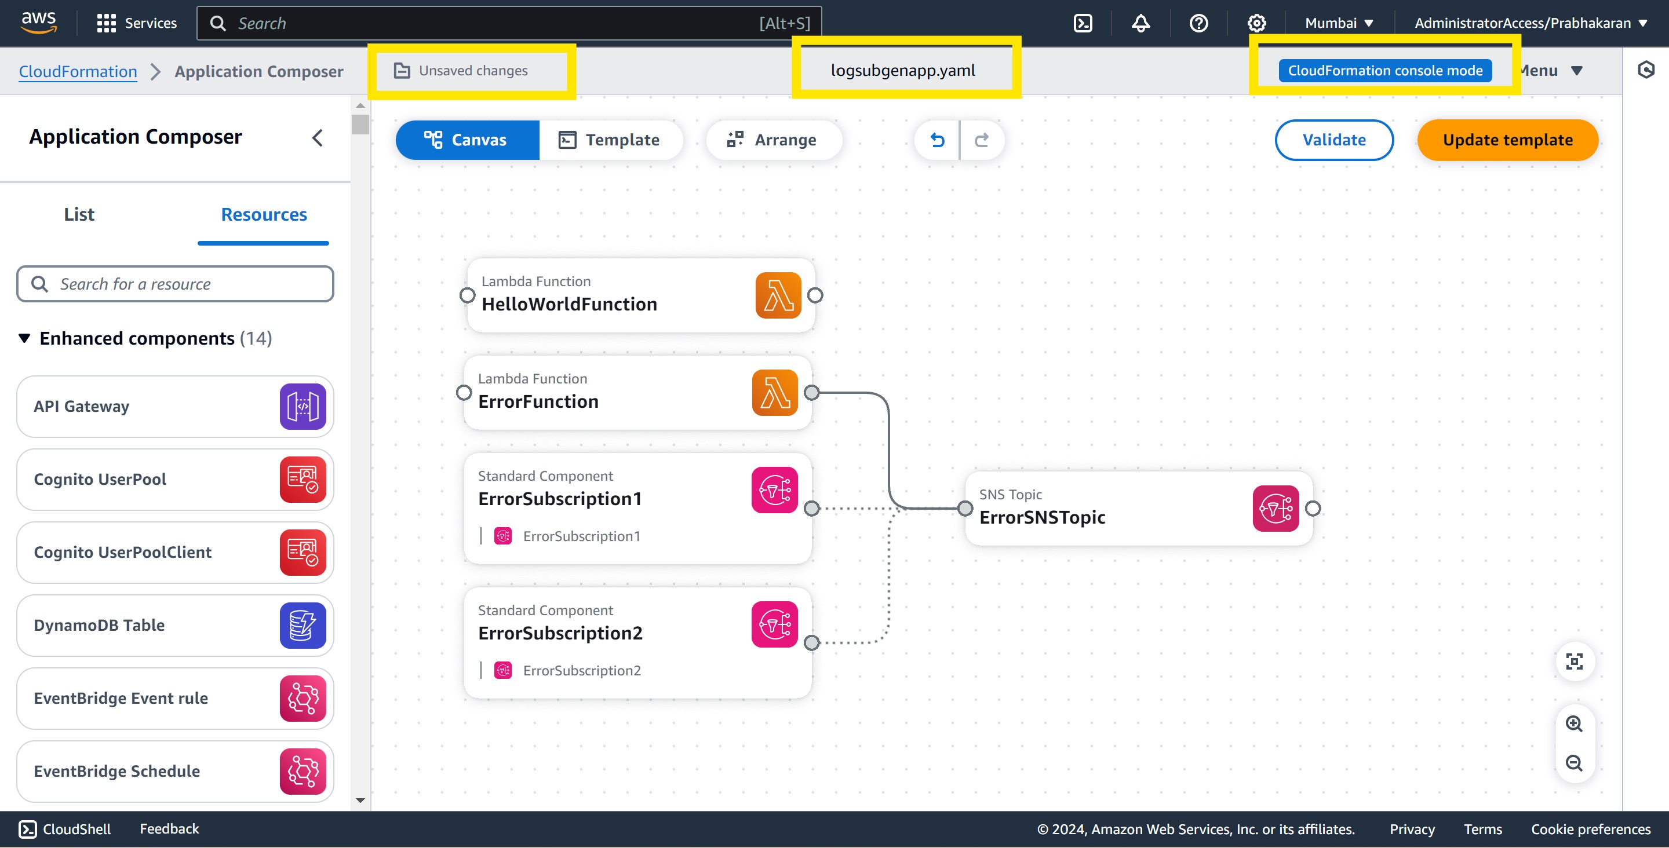Switch to the List tab

78,214
